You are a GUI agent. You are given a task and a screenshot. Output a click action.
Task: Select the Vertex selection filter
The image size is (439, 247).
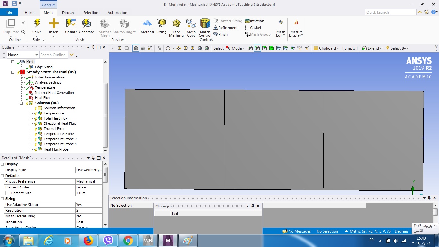click(250, 48)
